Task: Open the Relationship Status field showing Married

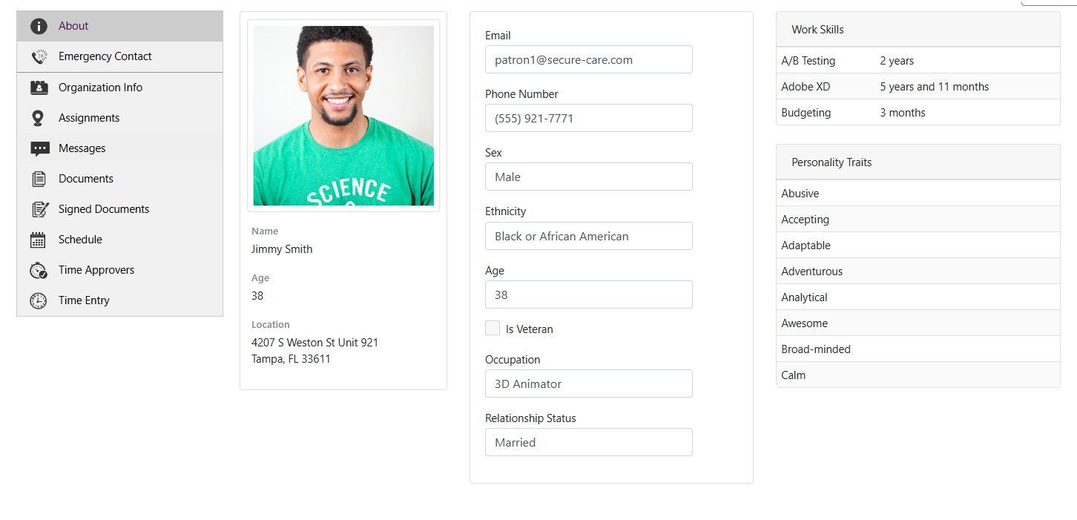Action: point(588,442)
